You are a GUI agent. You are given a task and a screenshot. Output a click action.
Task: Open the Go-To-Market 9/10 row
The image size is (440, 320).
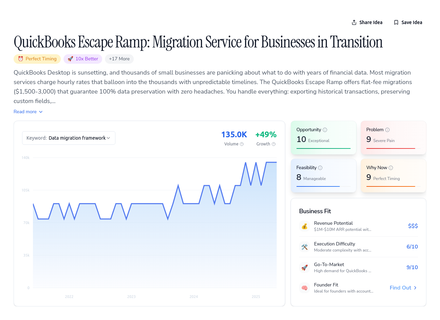tap(359, 267)
